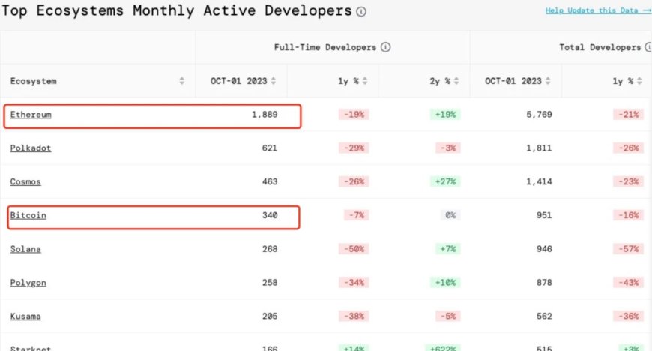Image resolution: width=652 pixels, height=351 pixels.
Task: Select Solana full-time count 268
Action: [x=270, y=249]
